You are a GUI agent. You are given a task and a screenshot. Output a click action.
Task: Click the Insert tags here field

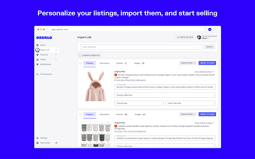(x=190, y=103)
